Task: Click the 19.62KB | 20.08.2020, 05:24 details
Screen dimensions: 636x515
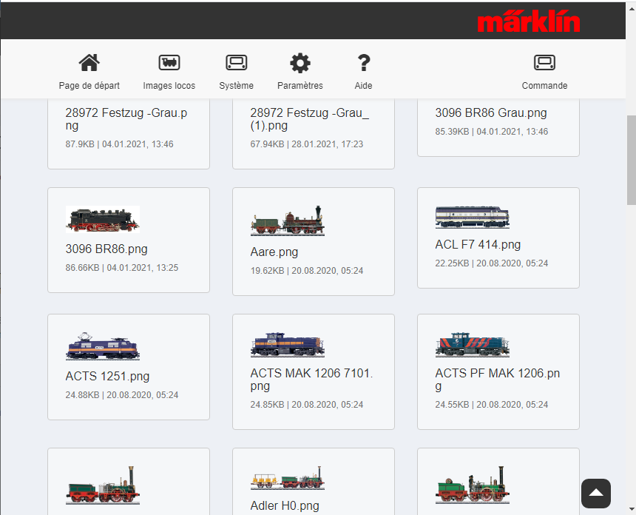Action: pyautogui.click(x=307, y=271)
